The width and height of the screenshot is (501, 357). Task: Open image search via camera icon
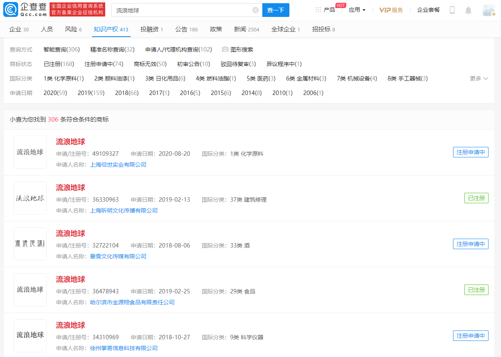225,50
